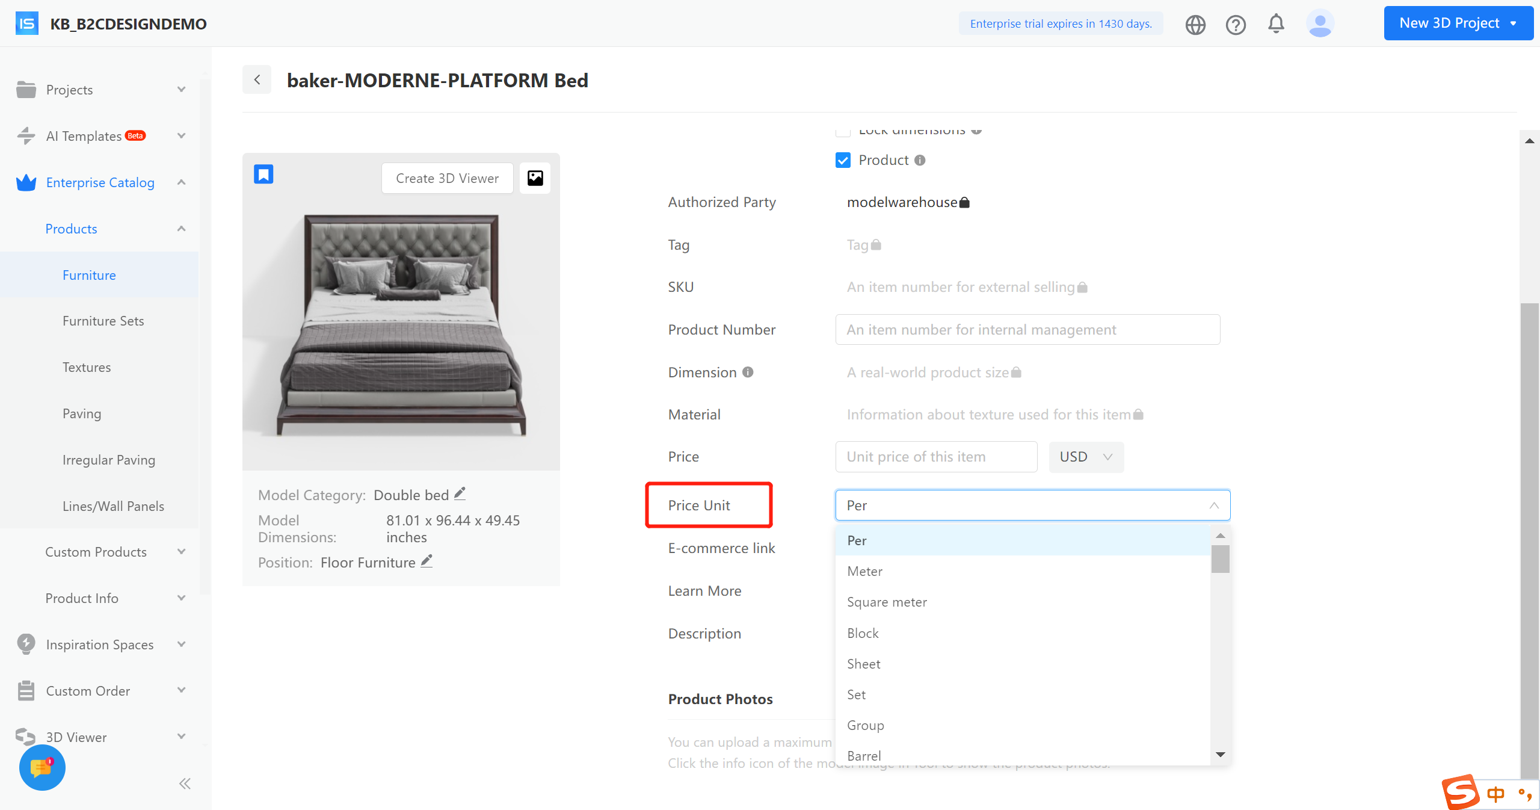Image resolution: width=1540 pixels, height=810 pixels.
Task: Collapse the sidebar with double arrows
Action: click(x=185, y=784)
